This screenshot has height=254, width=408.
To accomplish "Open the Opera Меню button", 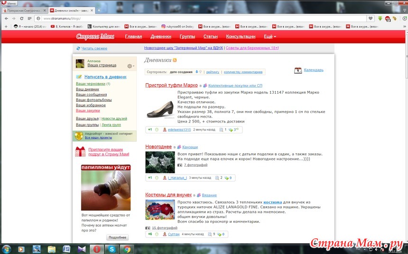I will click(x=9, y=3).
